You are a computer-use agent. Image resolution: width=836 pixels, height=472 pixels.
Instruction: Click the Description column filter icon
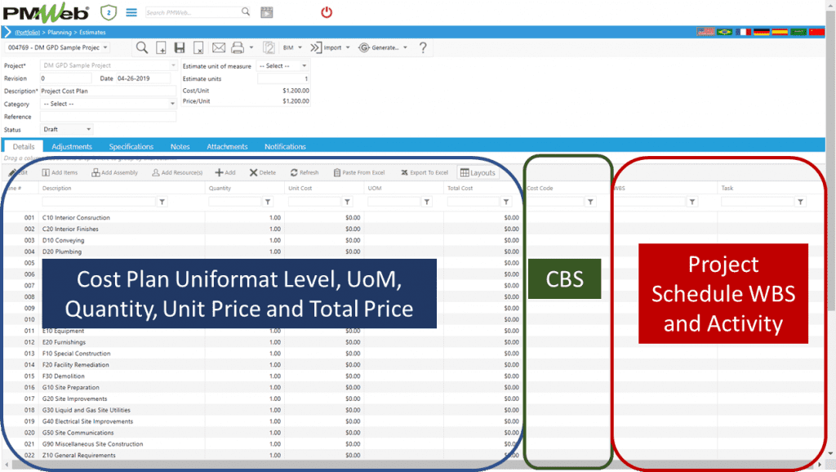click(162, 202)
